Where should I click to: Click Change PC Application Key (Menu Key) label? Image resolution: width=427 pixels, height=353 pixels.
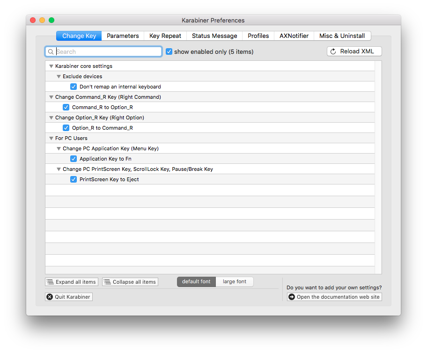(111, 148)
